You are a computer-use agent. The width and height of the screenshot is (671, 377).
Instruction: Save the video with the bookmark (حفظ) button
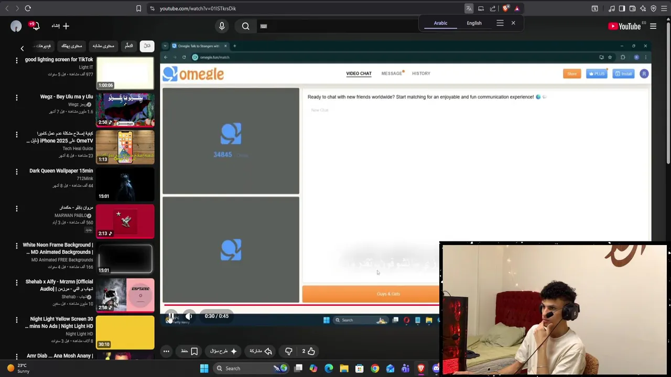coord(190,351)
